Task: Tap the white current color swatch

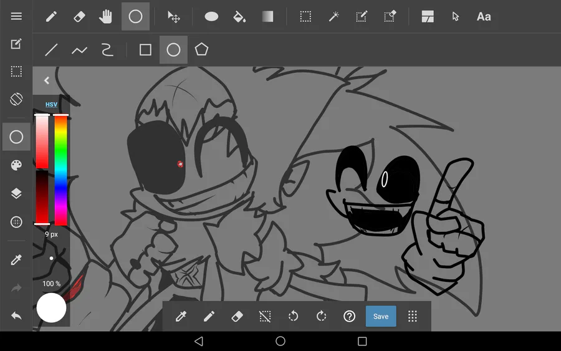Action: pyautogui.click(x=51, y=308)
